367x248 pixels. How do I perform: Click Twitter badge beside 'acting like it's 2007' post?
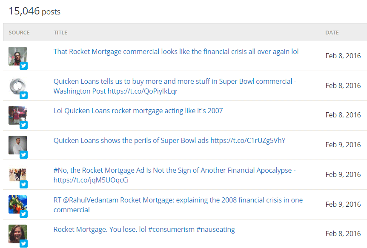pos(23,125)
